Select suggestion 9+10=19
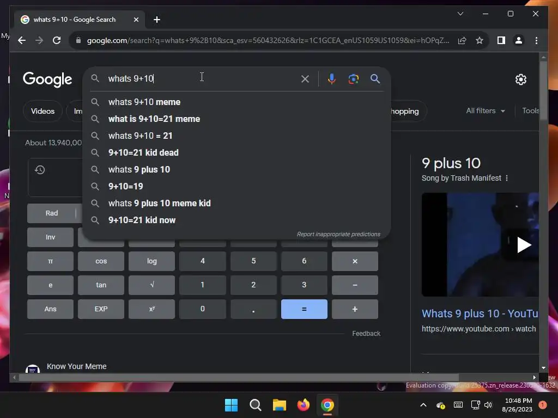This screenshot has height=418, width=558. coord(236,186)
